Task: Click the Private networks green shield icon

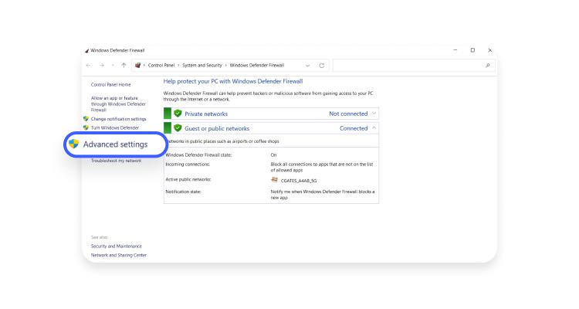Action: [178, 114]
